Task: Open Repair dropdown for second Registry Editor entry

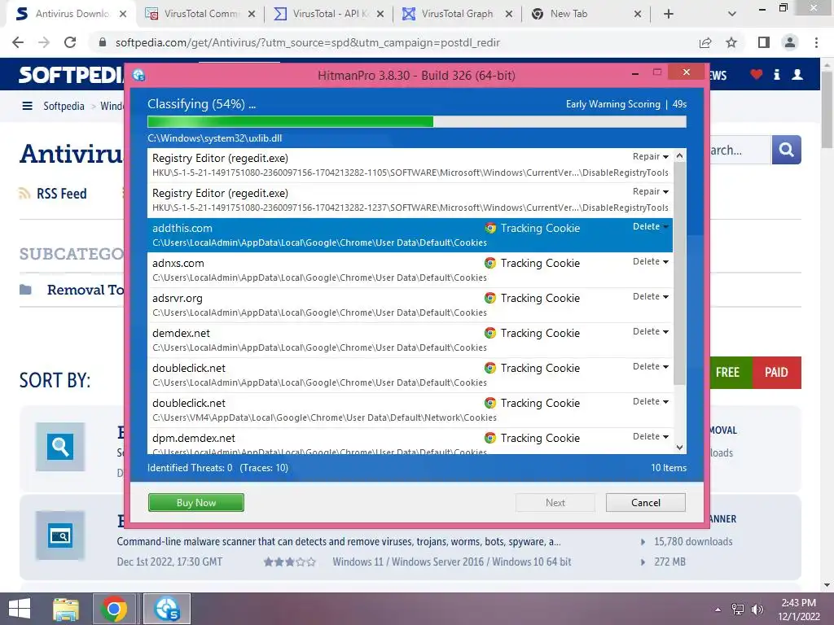Action: coord(651,191)
